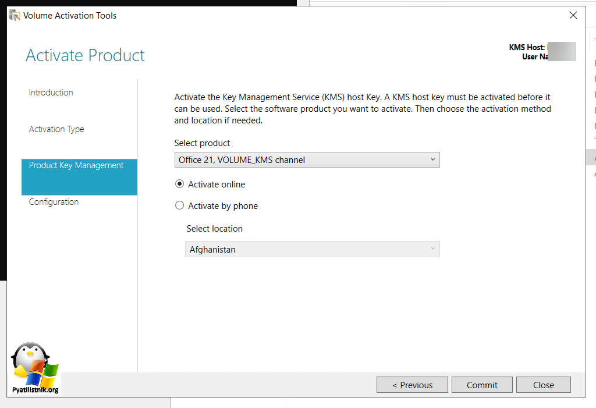Screen dimensions: 596x408
Task: Expand the Select location dropdown showing Afghanistan
Action: click(x=313, y=249)
